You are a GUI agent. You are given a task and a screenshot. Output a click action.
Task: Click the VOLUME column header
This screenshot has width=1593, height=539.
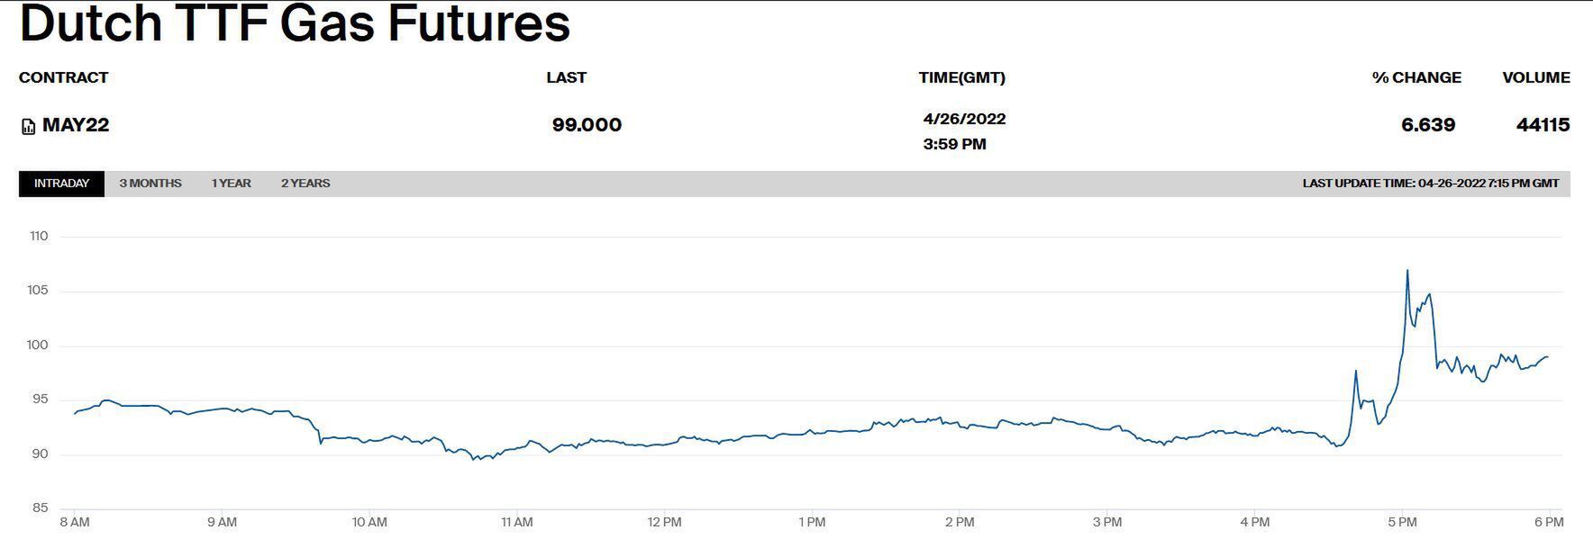tap(1535, 77)
